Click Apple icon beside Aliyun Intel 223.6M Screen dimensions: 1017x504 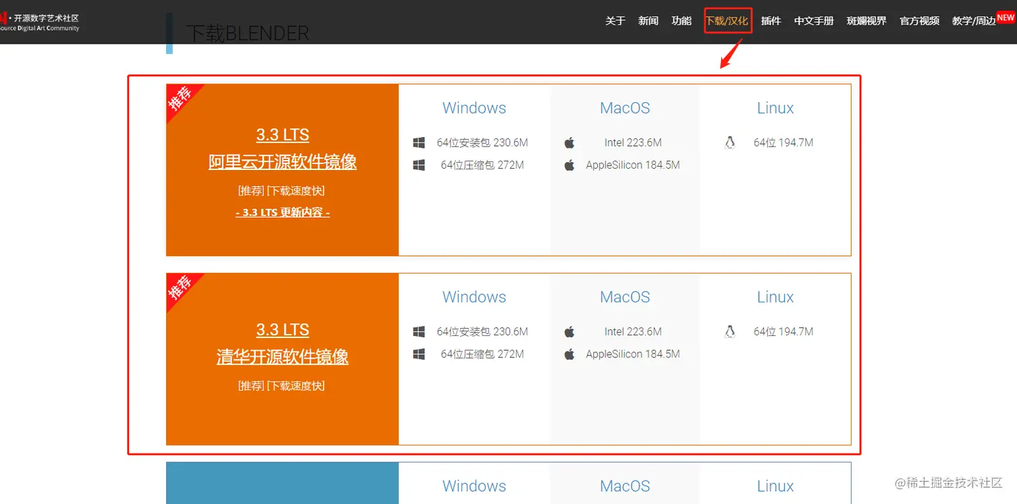point(570,142)
